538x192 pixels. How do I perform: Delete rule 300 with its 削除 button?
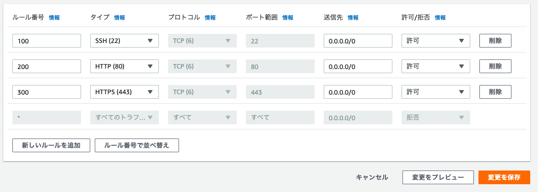[x=495, y=92]
